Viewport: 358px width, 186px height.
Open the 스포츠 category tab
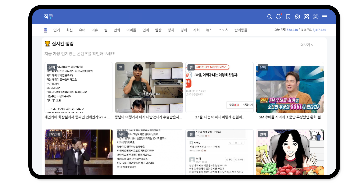point(223,30)
